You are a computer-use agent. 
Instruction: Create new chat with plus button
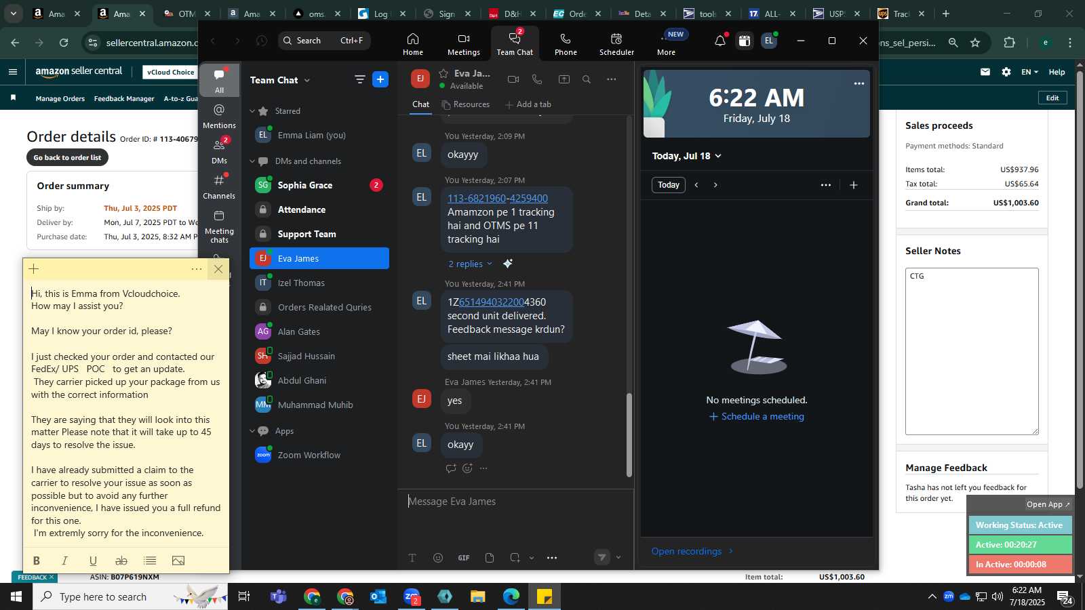coord(380,80)
